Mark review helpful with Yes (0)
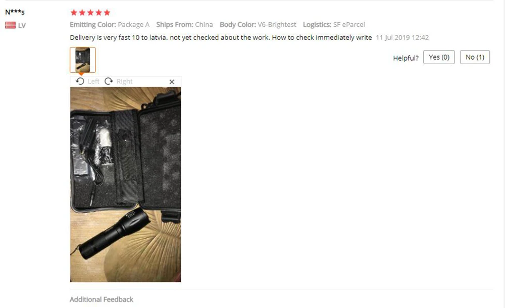This screenshot has height=308, width=505. [x=439, y=57]
